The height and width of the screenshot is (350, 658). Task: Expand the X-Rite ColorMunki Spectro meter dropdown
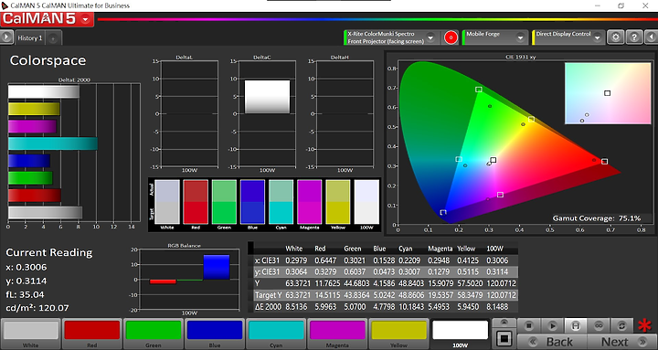tap(430, 38)
